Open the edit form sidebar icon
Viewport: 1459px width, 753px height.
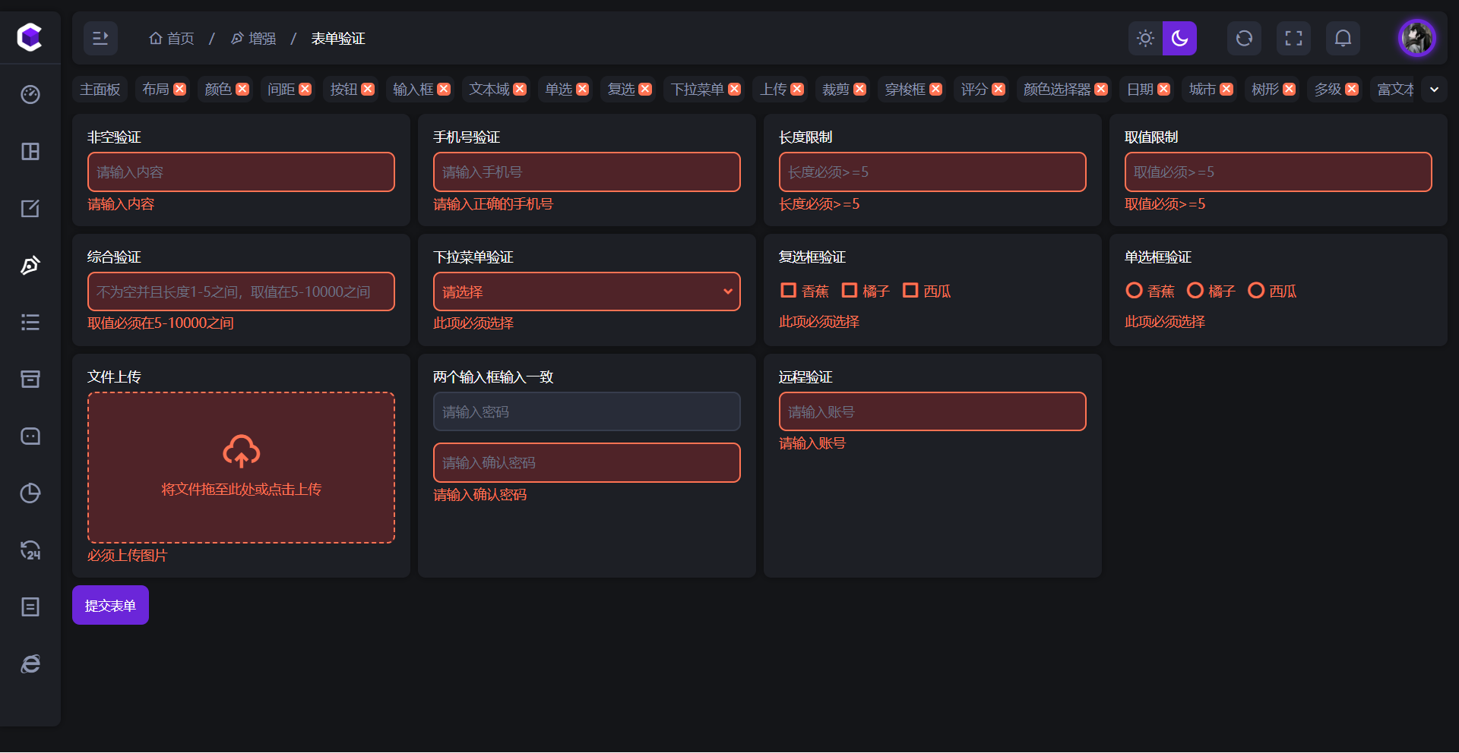(30, 209)
